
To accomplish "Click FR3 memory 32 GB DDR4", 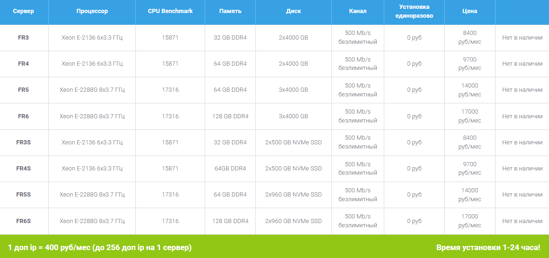I will coord(230,38).
